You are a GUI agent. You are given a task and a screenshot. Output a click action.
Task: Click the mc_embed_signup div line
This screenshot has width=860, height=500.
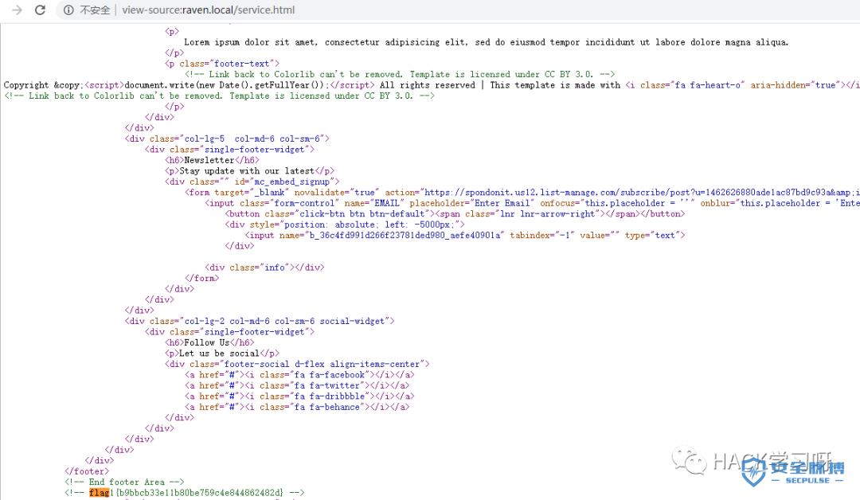252,182
